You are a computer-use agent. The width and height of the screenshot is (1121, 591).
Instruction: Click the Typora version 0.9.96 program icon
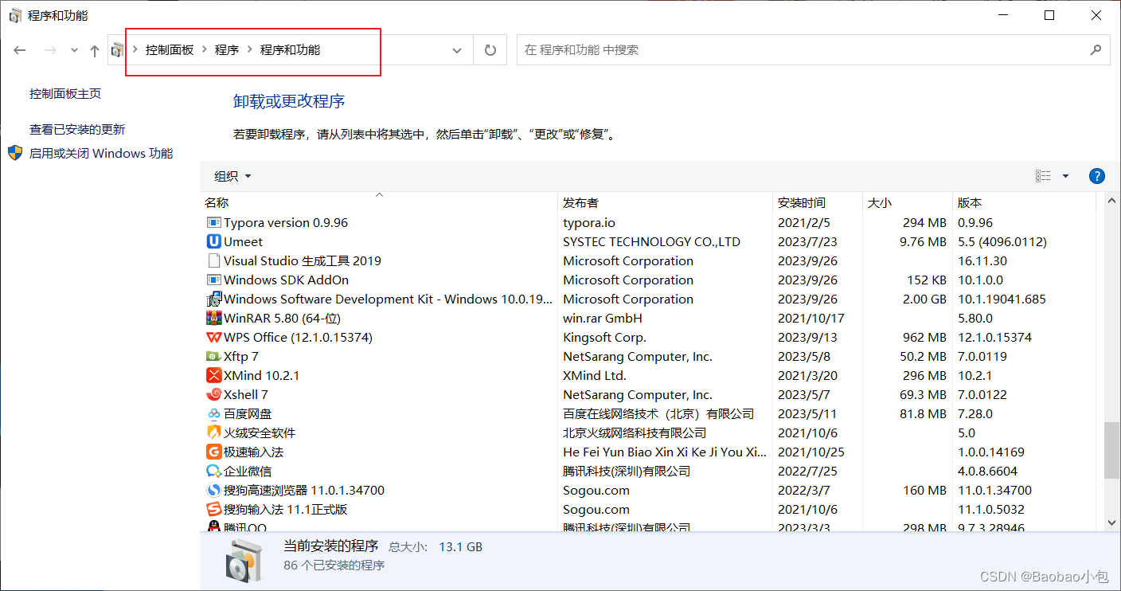point(213,223)
